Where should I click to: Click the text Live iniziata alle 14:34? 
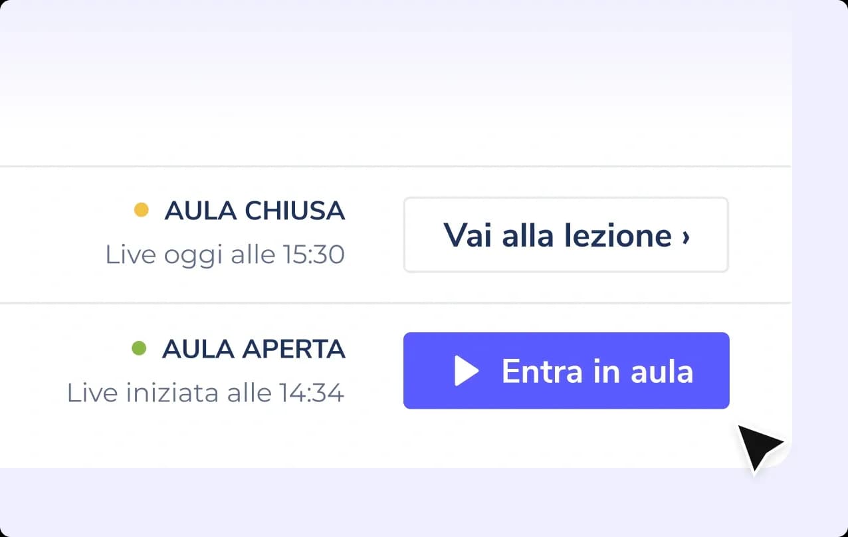pos(205,393)
